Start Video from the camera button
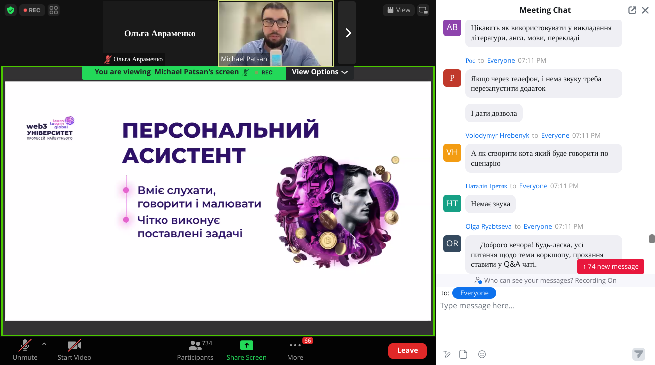Screen dimensions: 655x365 pos(74,350)
